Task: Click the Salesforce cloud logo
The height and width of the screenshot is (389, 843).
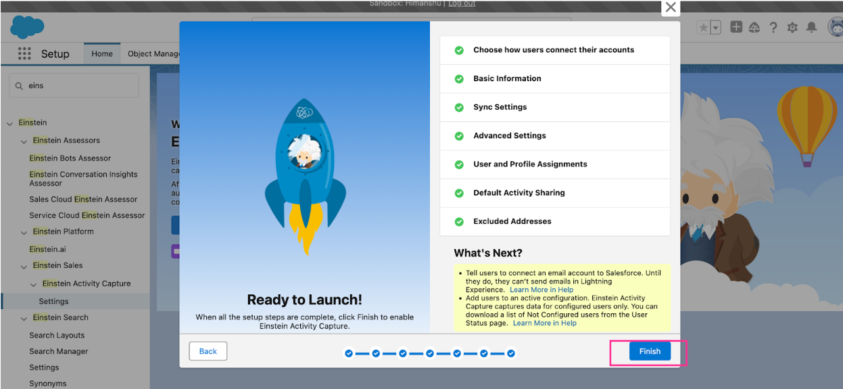Action: [27, 27]
